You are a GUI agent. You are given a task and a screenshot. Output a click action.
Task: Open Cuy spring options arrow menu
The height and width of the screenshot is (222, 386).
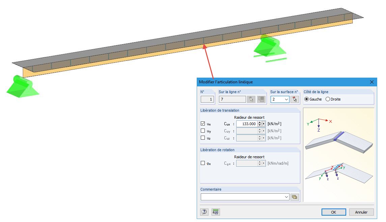[264, 131]
